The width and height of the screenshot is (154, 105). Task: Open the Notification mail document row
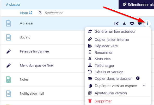[x=43, y=94]
